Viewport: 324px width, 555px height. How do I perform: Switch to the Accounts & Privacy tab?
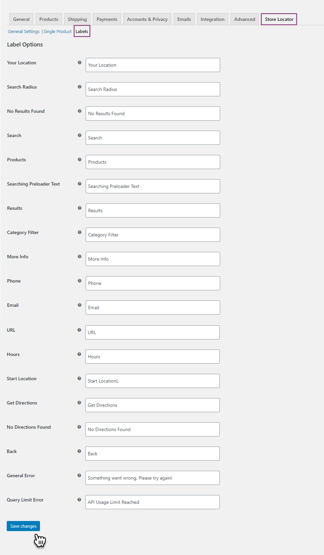point(147,19)
